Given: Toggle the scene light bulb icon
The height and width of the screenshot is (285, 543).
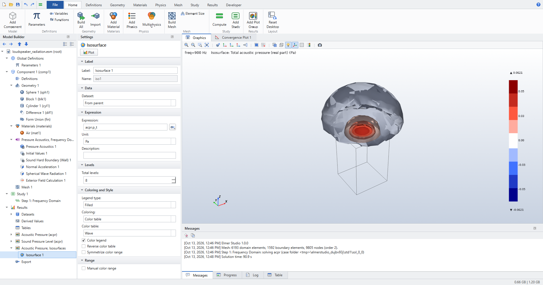Looking at the screenshot, I should pos(288,45).
